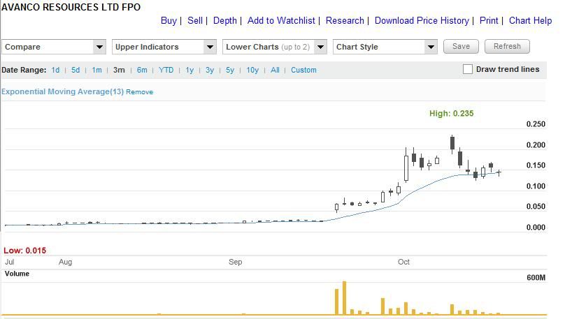Select the 1m date range
Viewport: 565px width, 319px height.
click(96, 70)
